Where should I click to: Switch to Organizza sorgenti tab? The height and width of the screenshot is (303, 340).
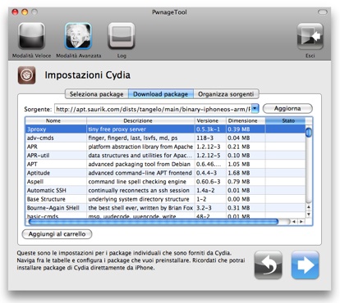click(x=226, y=94)
